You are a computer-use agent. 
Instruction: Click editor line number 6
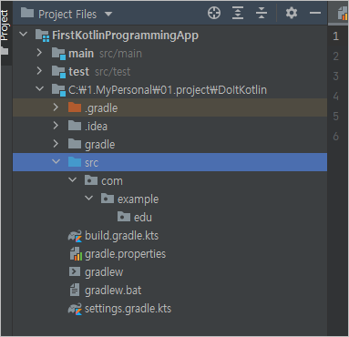pyautogui.click(x=335, y=137)
